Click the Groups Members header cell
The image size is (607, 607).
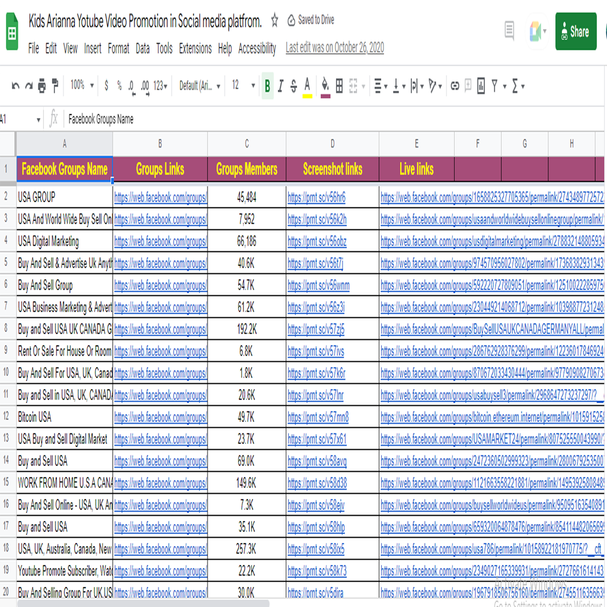(247, 169)
